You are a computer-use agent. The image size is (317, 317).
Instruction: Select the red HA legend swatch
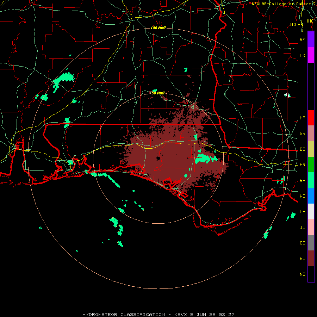[x=311, y=118]
